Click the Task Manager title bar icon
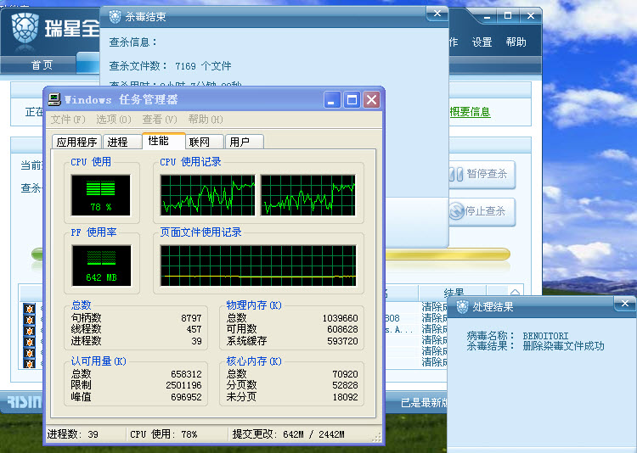 (54, 100)
